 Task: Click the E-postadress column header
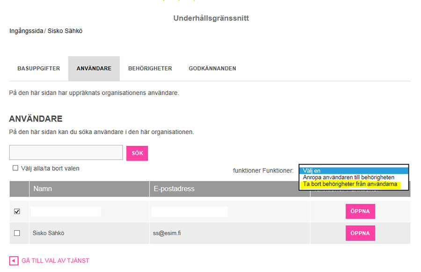point(174,189)
